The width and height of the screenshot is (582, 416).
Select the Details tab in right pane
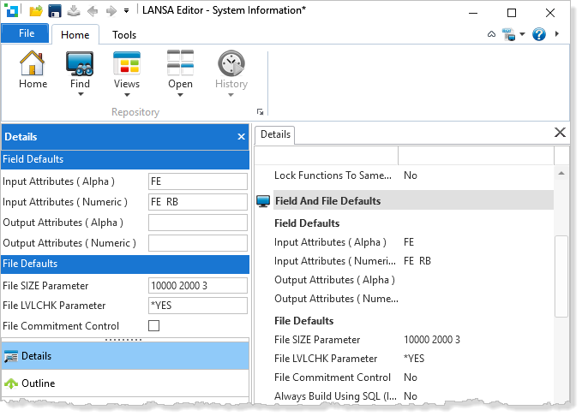[x=275, y=134]
